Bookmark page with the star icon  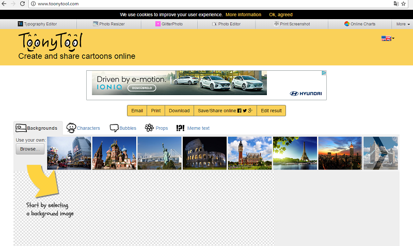(x=403, y=4)
